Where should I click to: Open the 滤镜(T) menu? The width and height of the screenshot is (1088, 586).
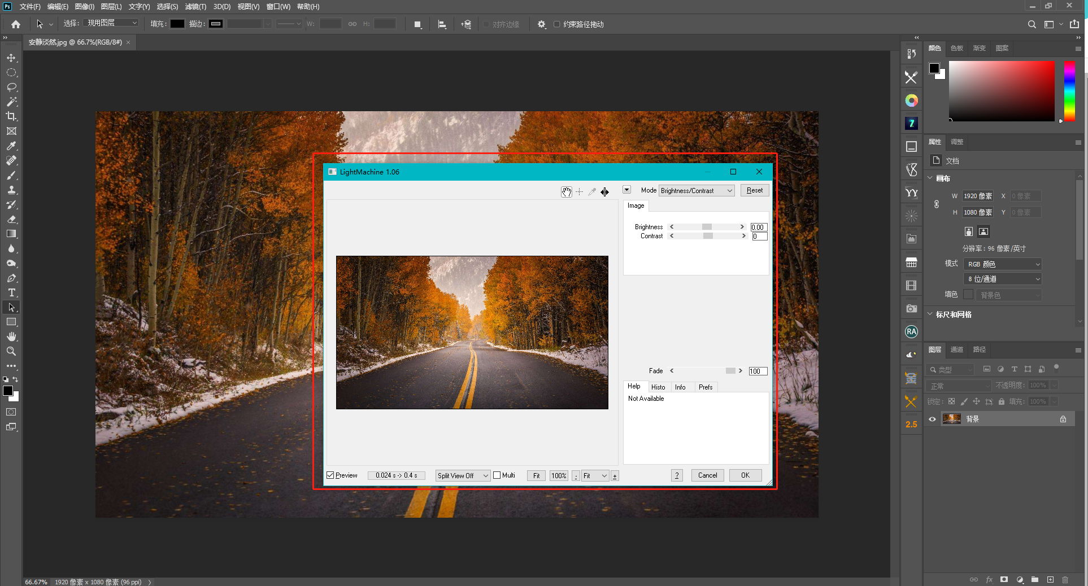pos(195,7)
